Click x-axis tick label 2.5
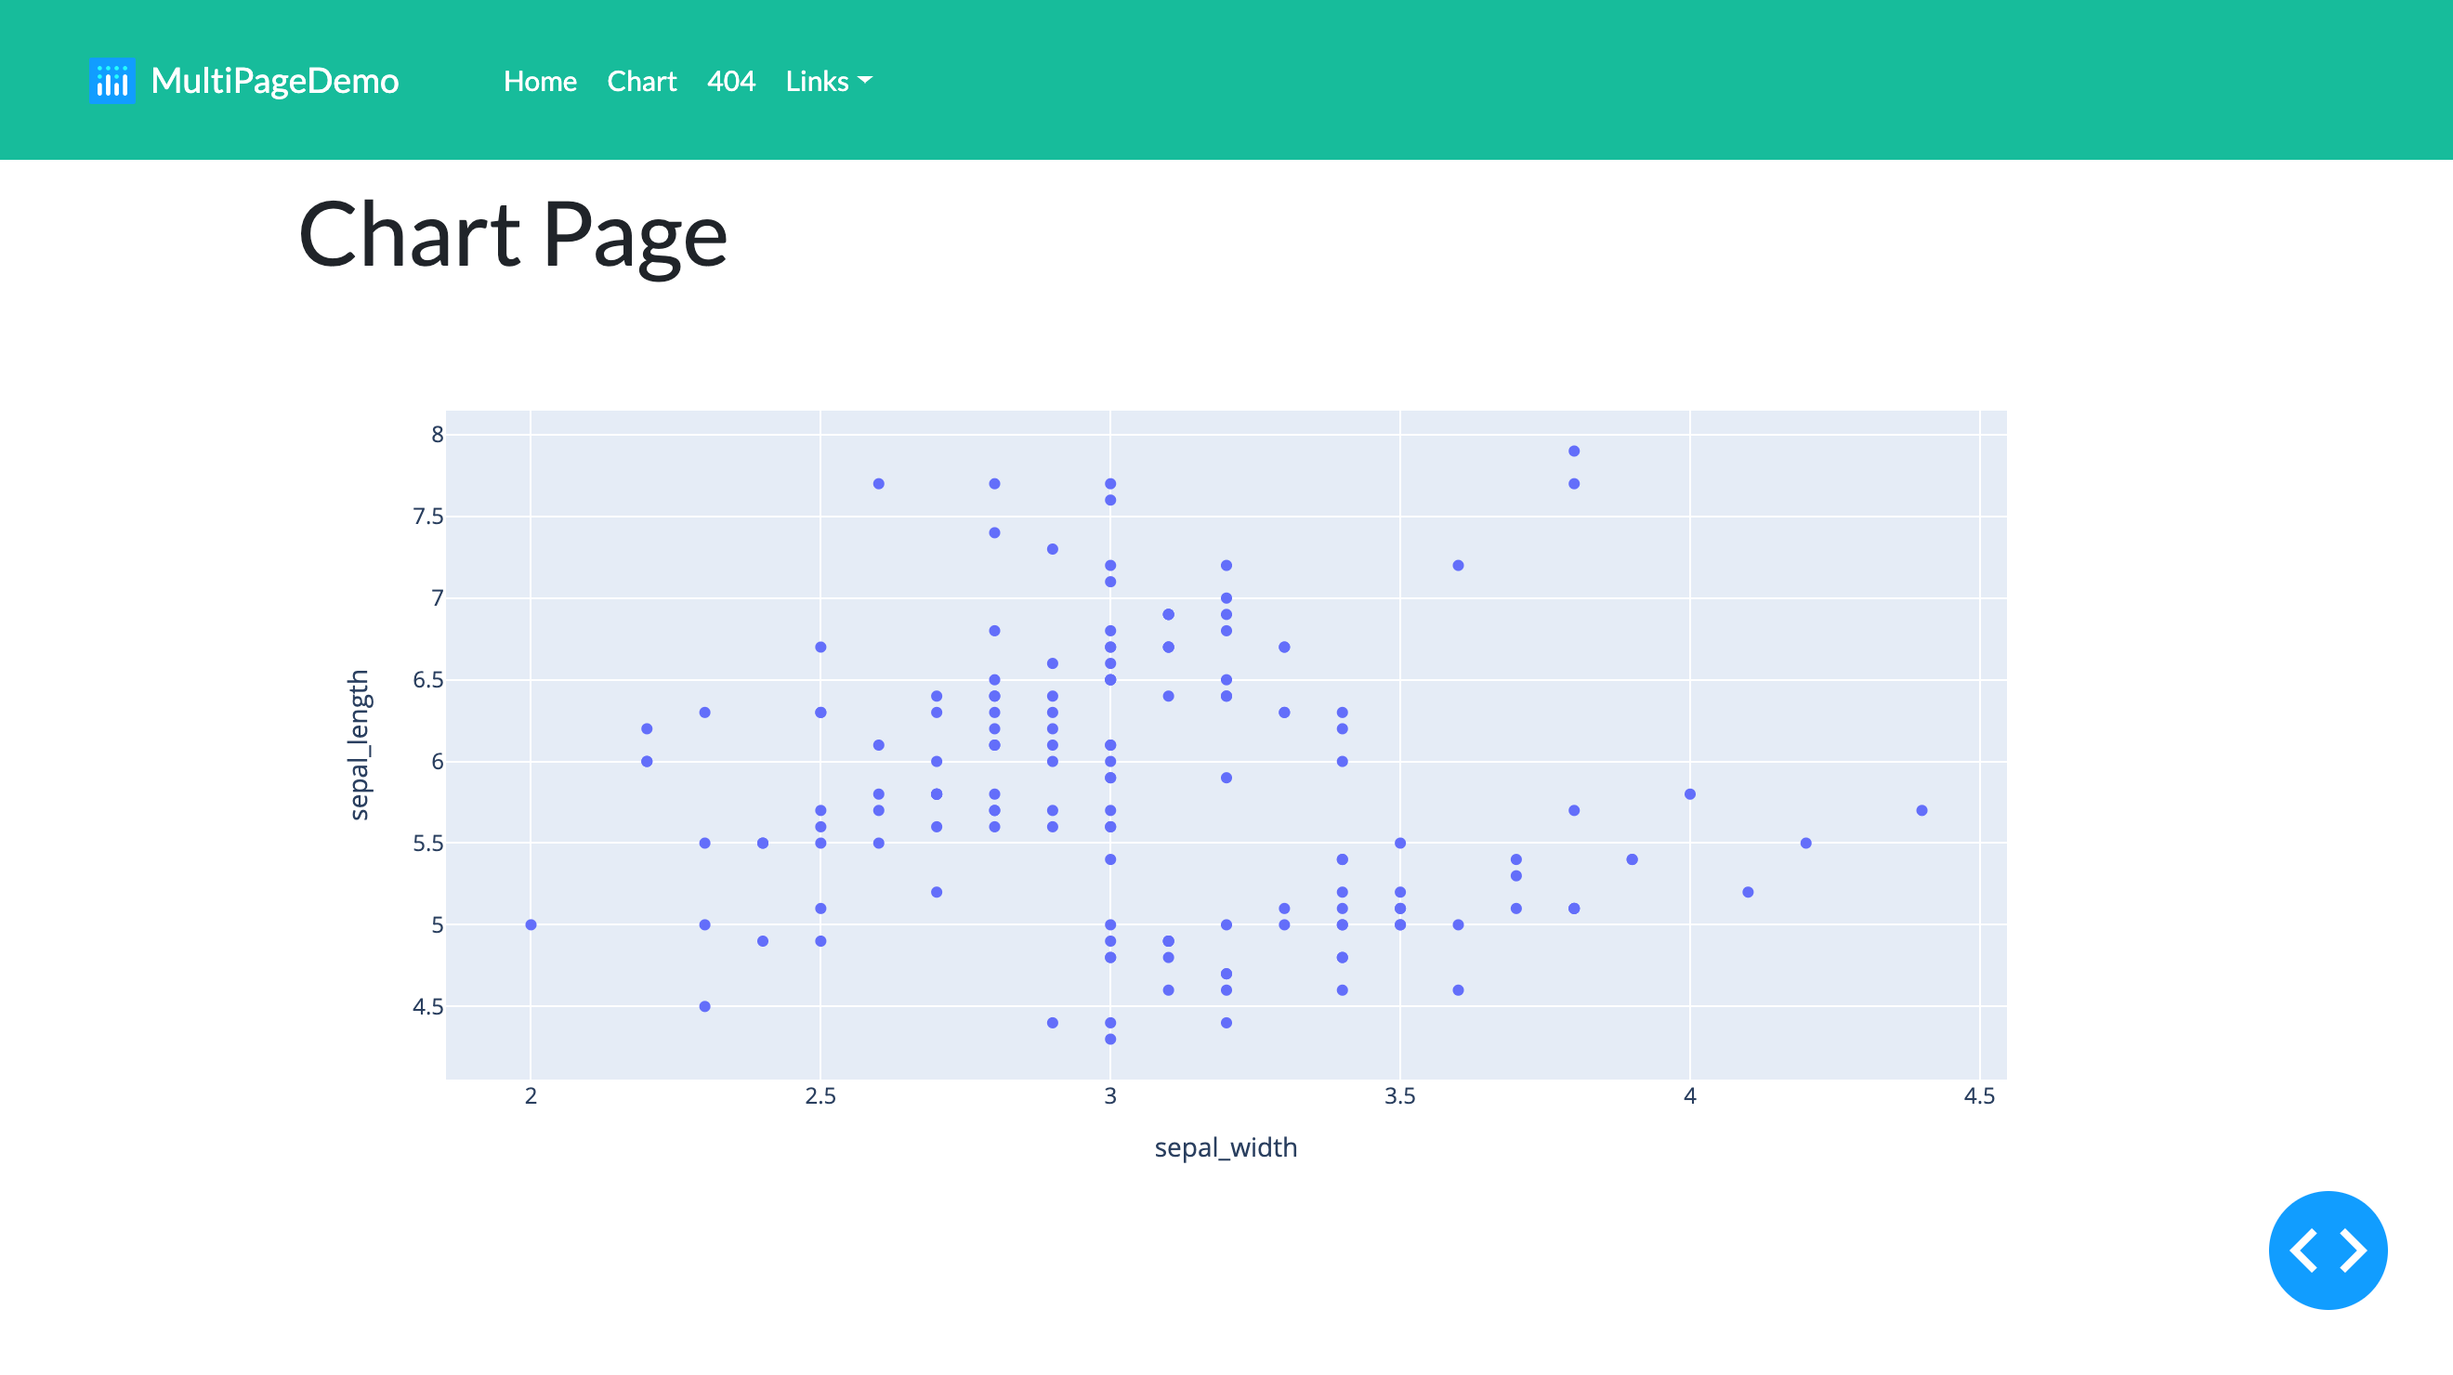The height and width of the screenshot is (1375, 2453). click(820, 1096)
